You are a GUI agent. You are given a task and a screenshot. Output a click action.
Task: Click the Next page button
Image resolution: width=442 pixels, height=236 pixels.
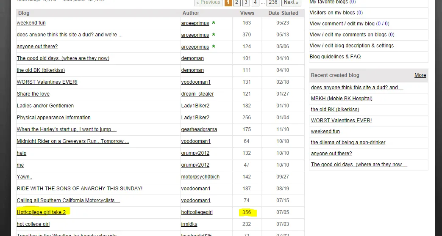pos(291,3)
